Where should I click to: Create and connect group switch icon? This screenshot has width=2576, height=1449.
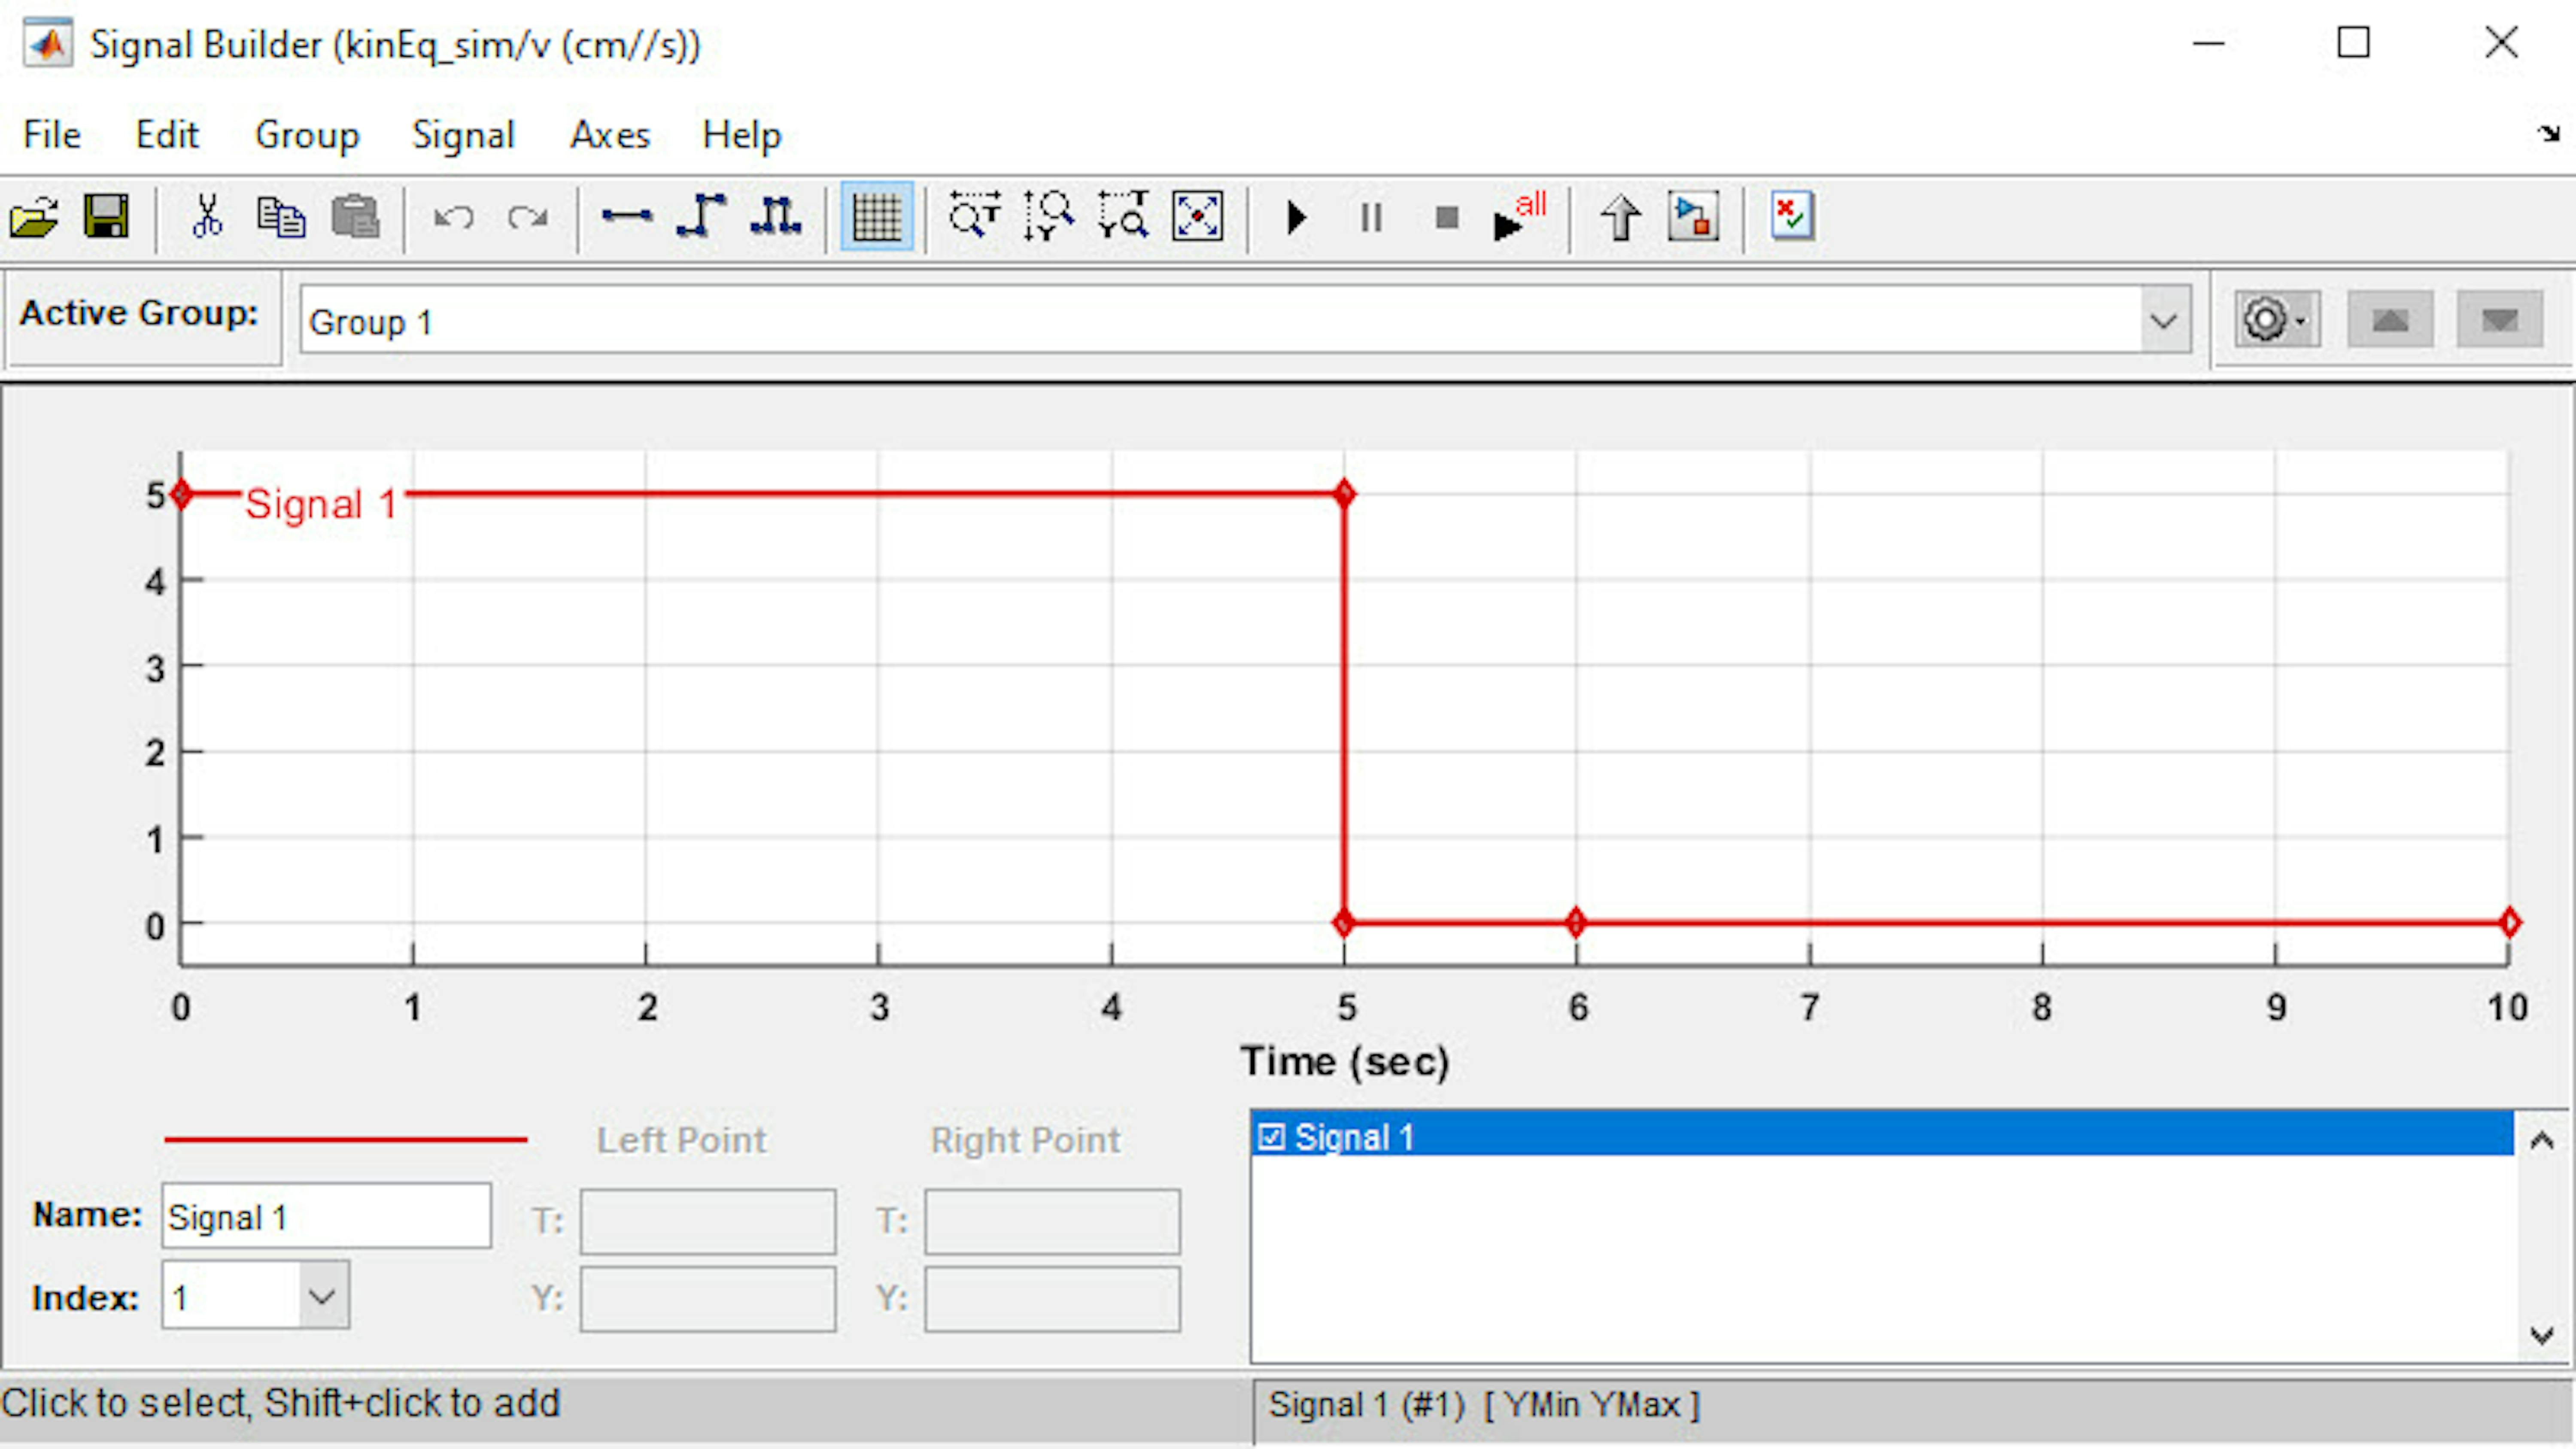pyautogui.click(x=1694, y=217)
